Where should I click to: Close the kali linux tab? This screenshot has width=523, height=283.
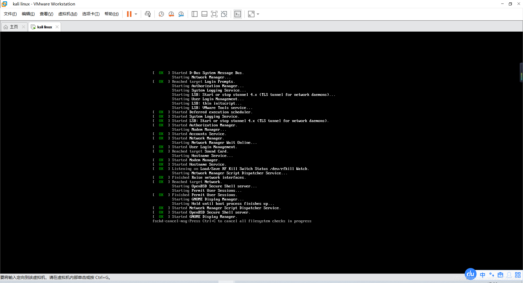pos(57,27)
